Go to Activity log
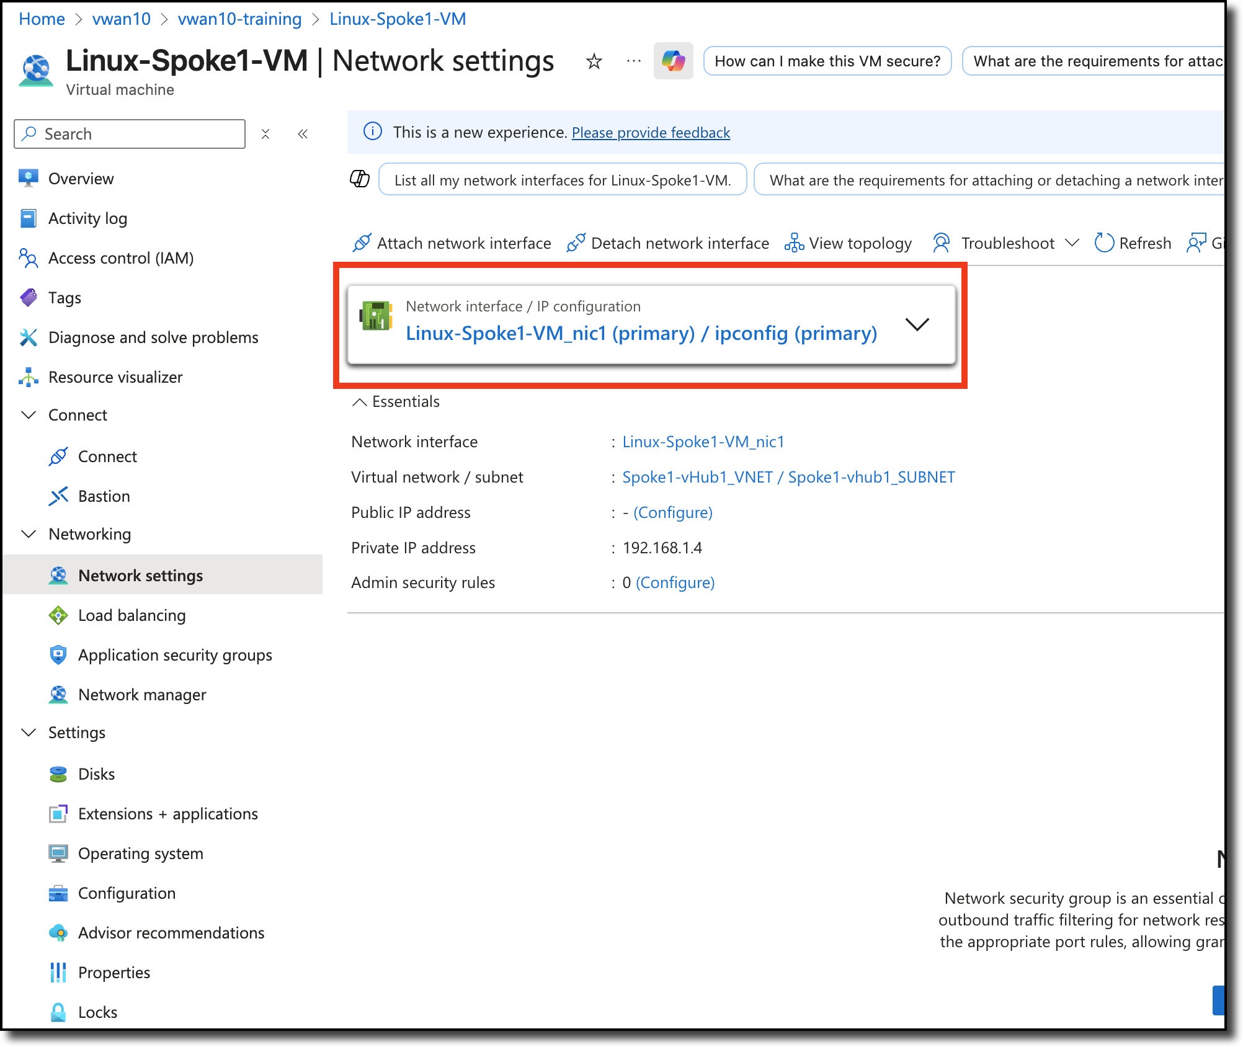 point(87,218)
